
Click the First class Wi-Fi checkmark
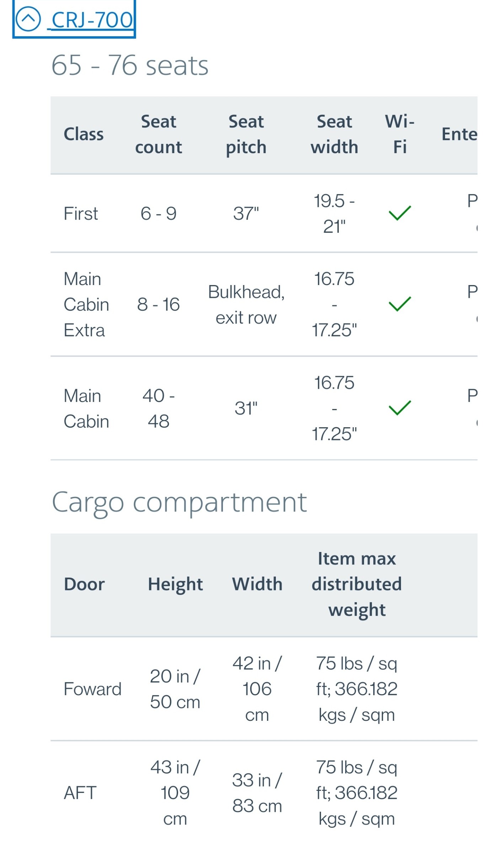pos(400,213)
